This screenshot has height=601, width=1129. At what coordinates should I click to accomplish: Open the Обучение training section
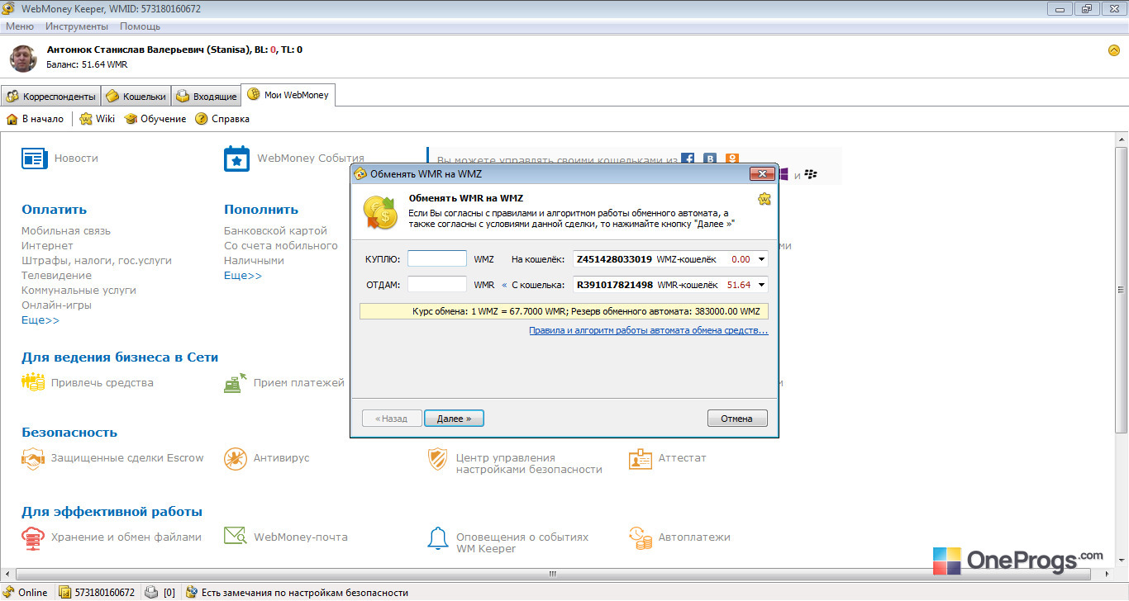tap(155, 119)
